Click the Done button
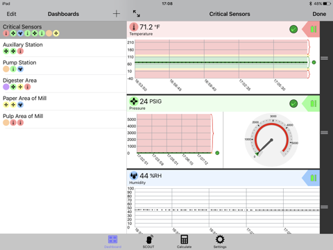The width and height of the screenshot is (333, 250). tap(319, 14)
